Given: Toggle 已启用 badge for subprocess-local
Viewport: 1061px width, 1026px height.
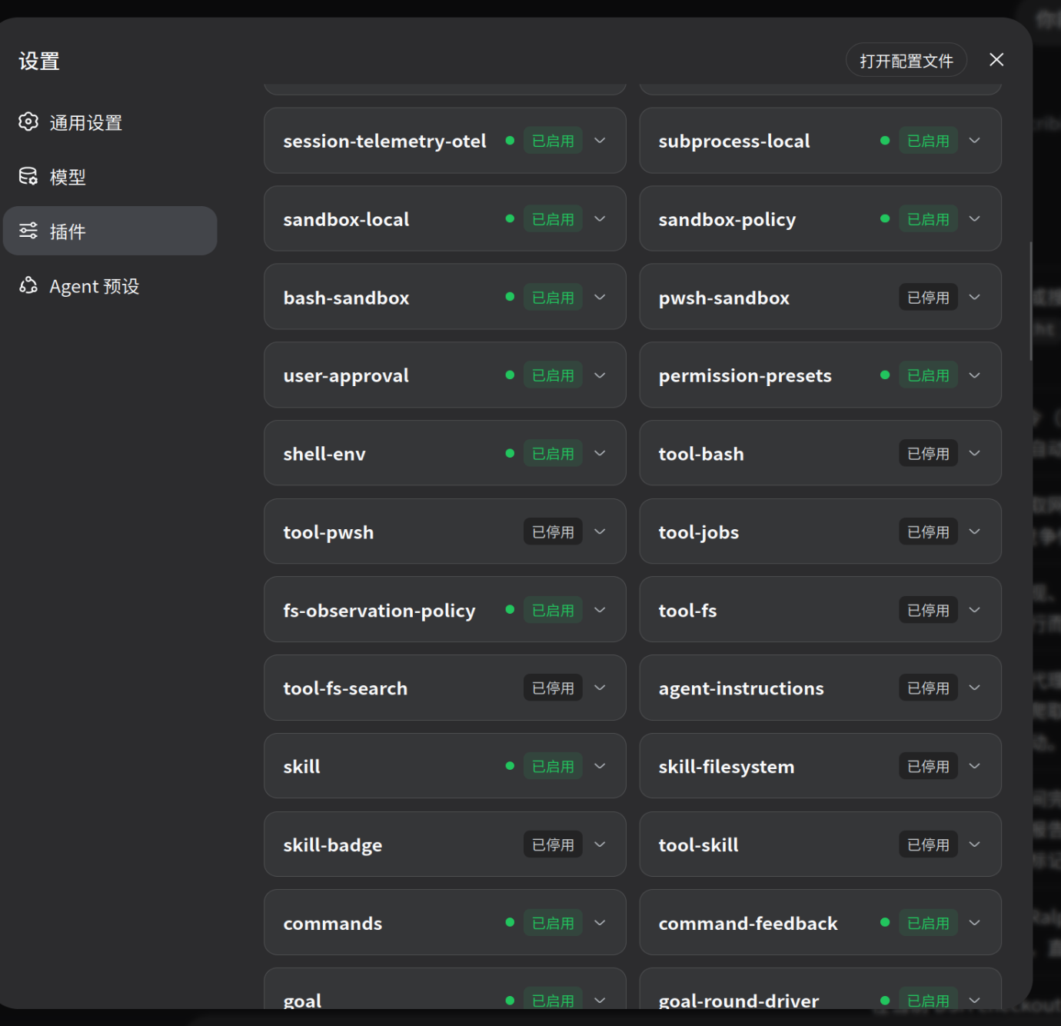Looking at the screenshot, I should pos(928,141).
